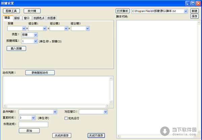Enable the 优先运行 checkbox
The height and width of the screenshot is (140, 202).
pos(66,118)
